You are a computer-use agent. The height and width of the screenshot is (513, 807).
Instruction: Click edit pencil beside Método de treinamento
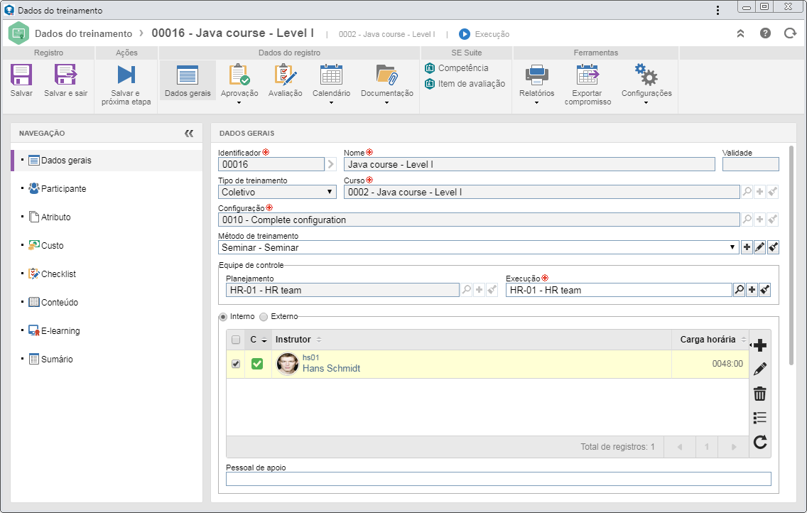pyautogui.click(x=759, y=247)
